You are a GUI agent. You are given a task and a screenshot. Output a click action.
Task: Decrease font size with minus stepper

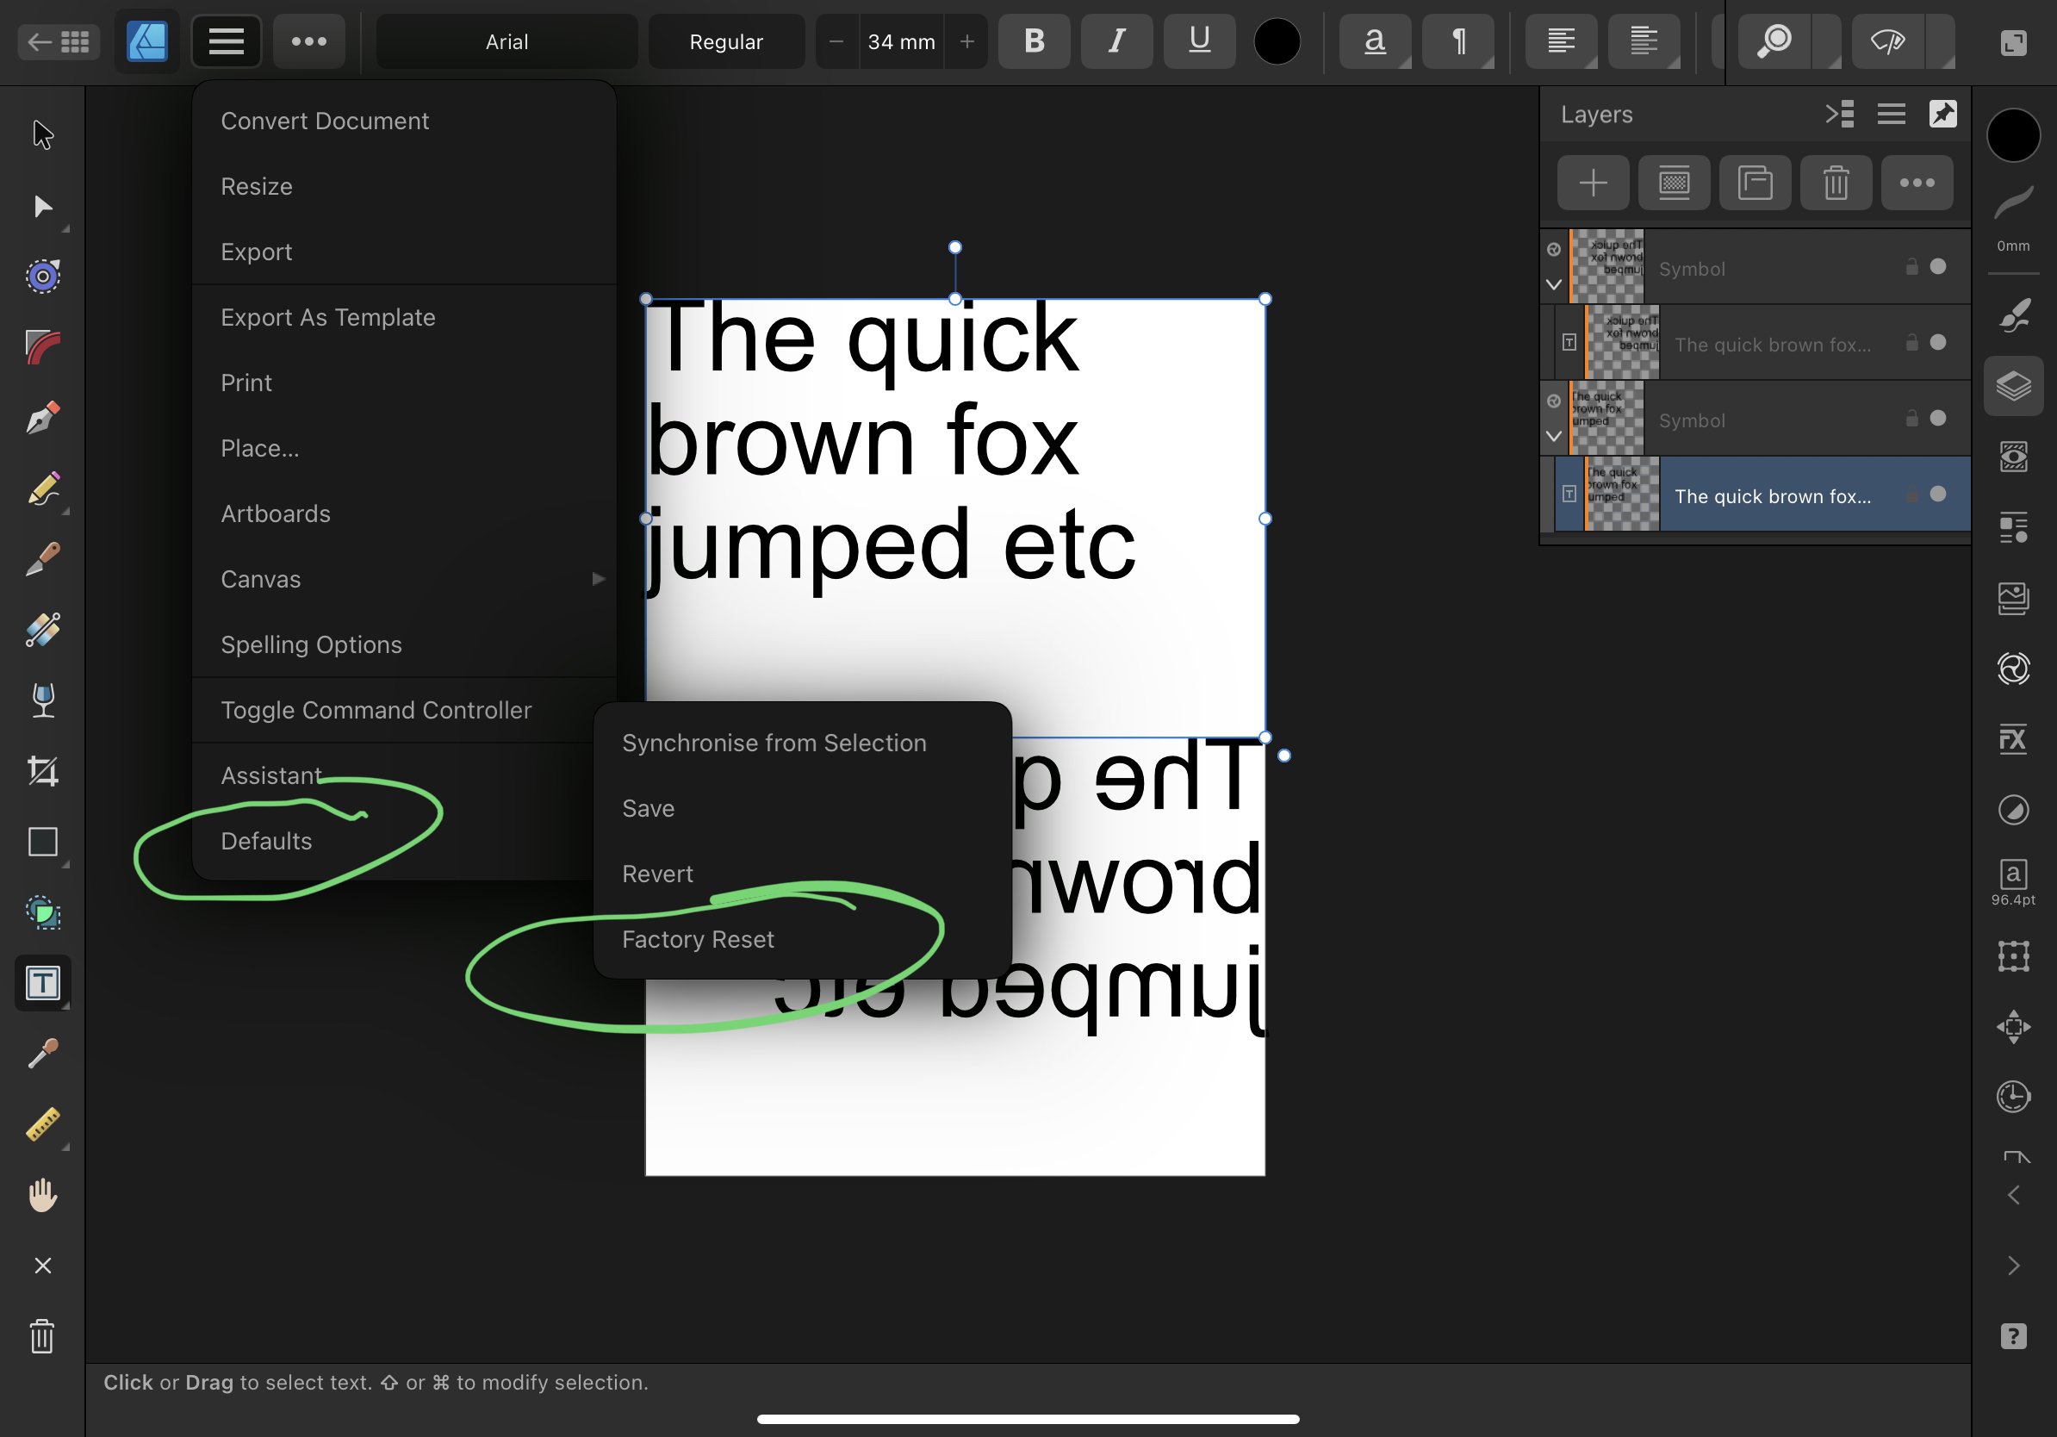pos(836,41)
